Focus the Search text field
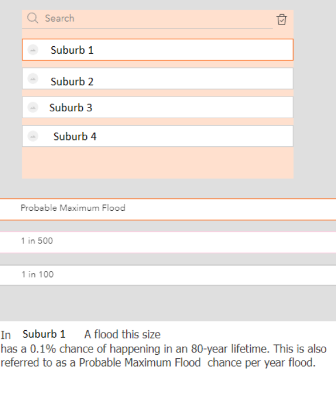Screen dimensions: 336x413 coord(158,18)
